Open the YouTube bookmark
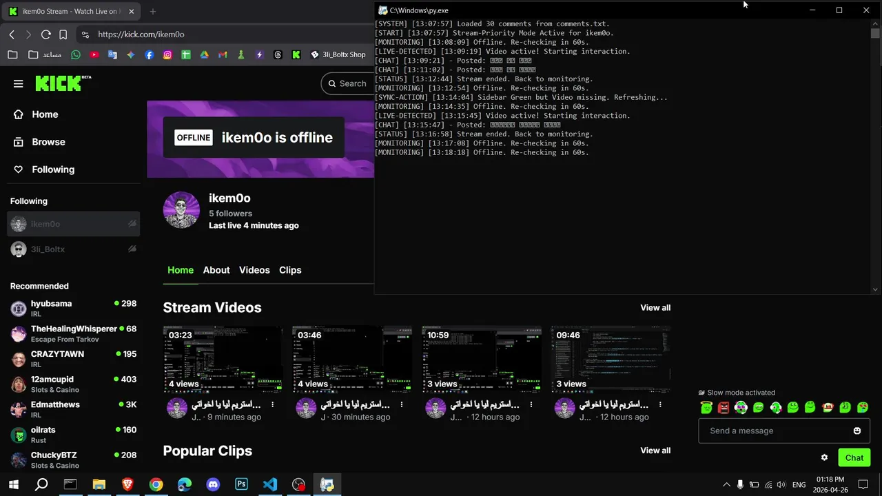The height and width of the screenshot is (496, 882). [x=94, y=54]
